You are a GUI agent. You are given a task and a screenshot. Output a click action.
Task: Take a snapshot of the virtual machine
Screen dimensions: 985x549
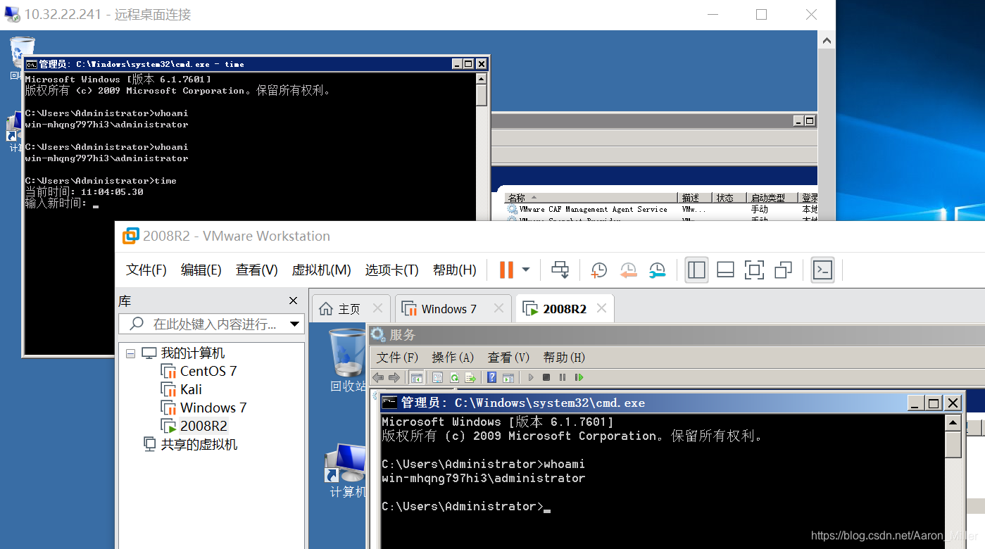[x=598, y=270]
